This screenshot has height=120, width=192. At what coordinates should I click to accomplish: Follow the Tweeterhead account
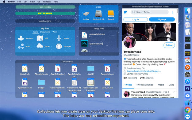click(169, 45)
